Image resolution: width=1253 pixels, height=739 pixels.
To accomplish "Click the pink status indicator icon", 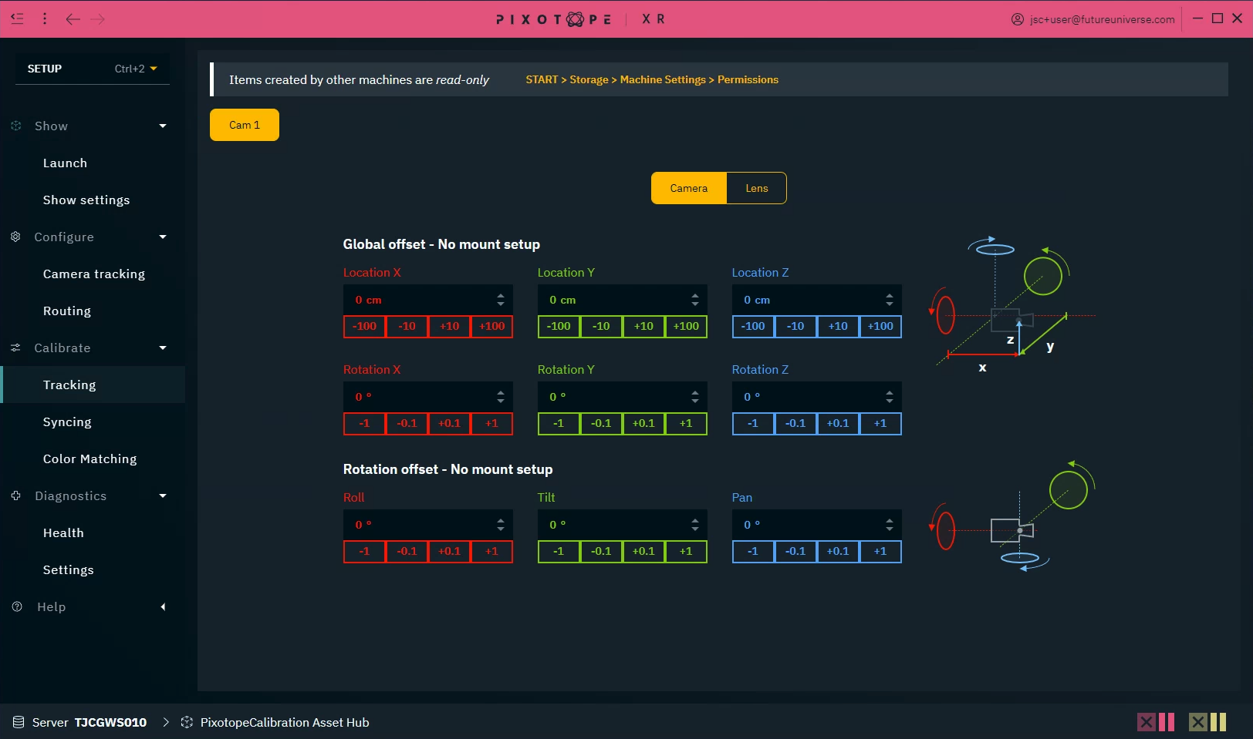I will (1155, 722).
